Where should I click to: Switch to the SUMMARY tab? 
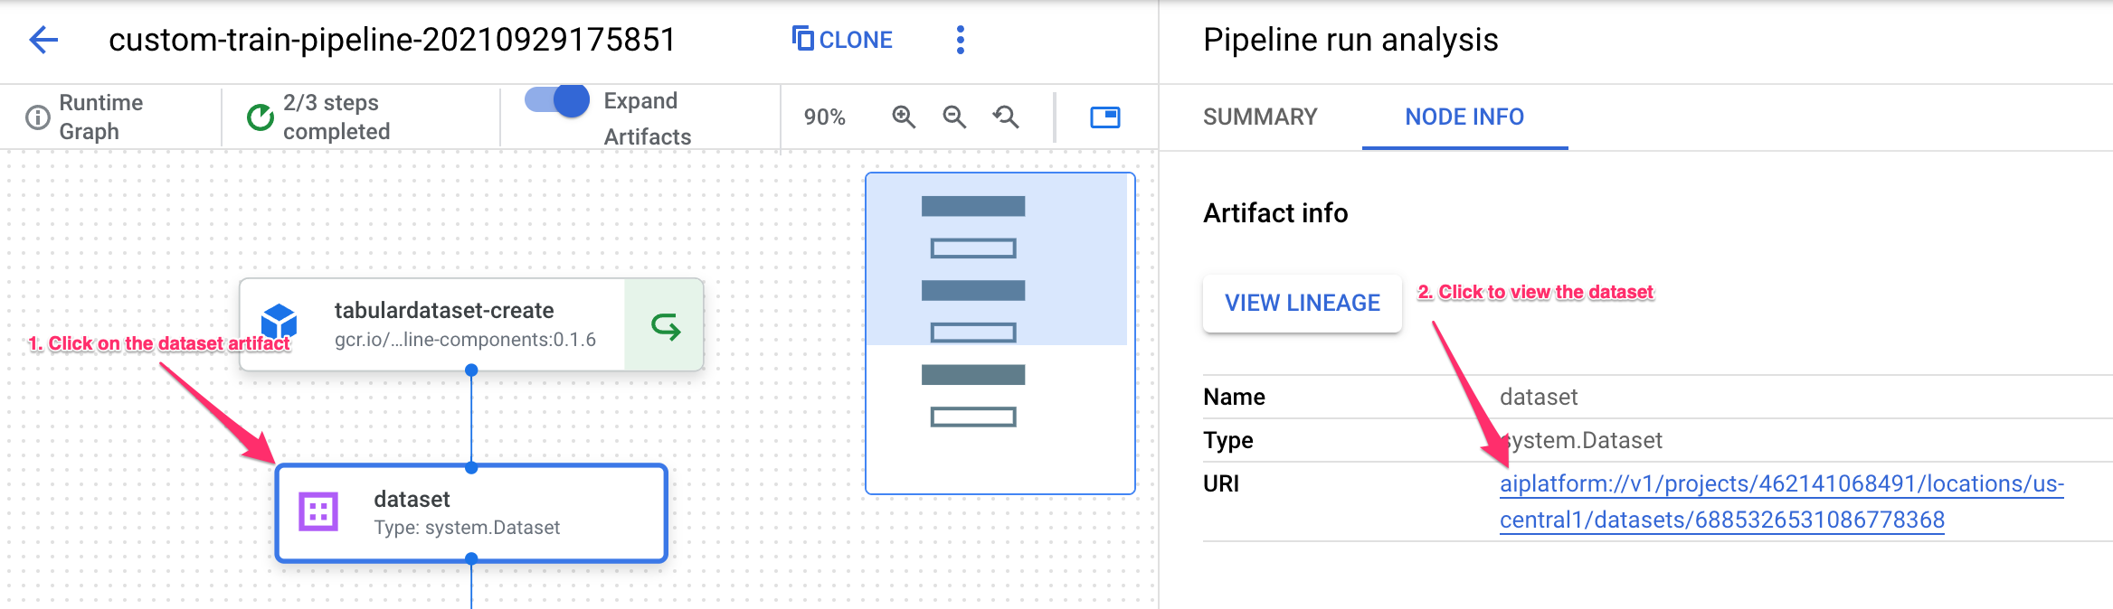tap(1260, 117)
